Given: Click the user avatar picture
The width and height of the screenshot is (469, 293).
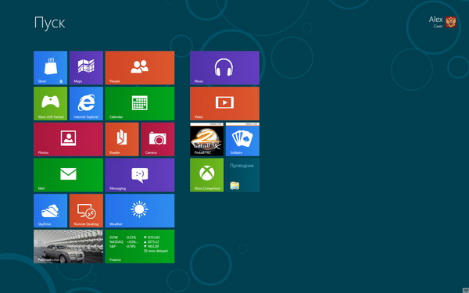Looking at the screenshot, I should coord(451,22).
